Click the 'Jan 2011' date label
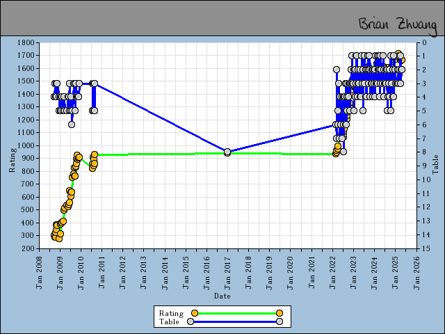This screenshot has width=445, height=334. tap(102, 273)
